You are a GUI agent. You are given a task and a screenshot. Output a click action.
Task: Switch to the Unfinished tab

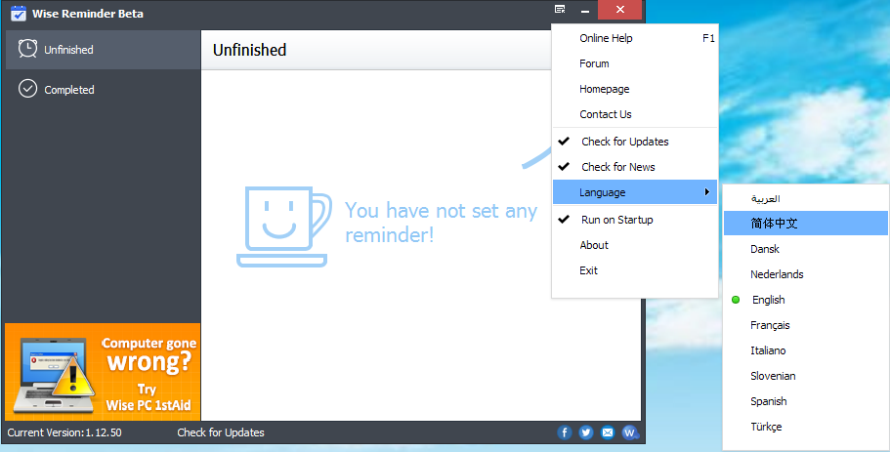click(103, 50)
